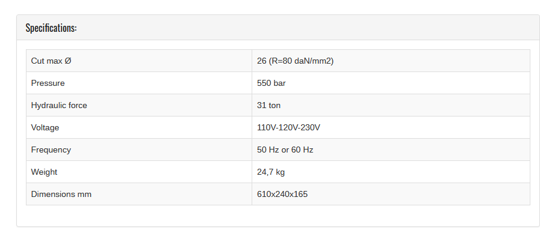Select the Hydraulic force label
The image size is (540, 233).
[59, 105]
